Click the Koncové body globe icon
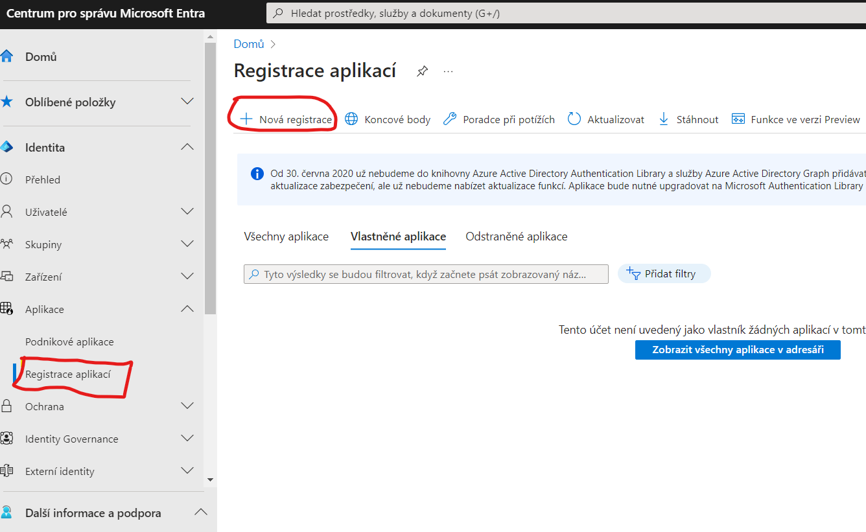 click(351, 119)
